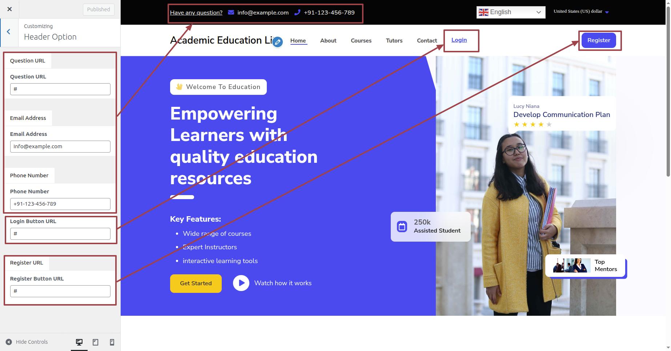Open the English language dropdown

pos(511,12)
